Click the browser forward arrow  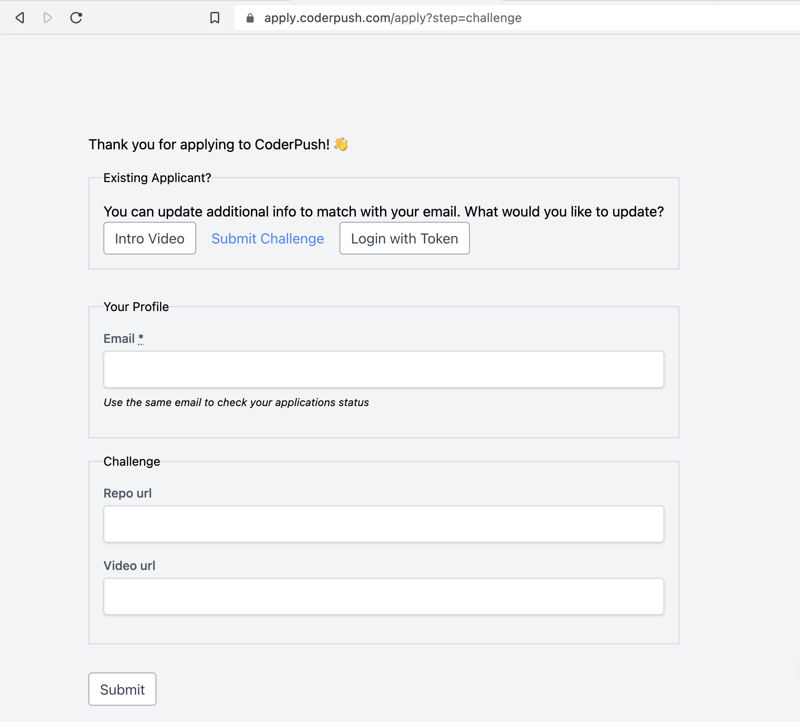point(48,18)
